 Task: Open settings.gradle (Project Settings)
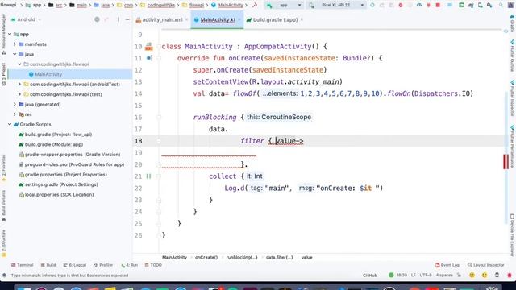coord(58,184)
